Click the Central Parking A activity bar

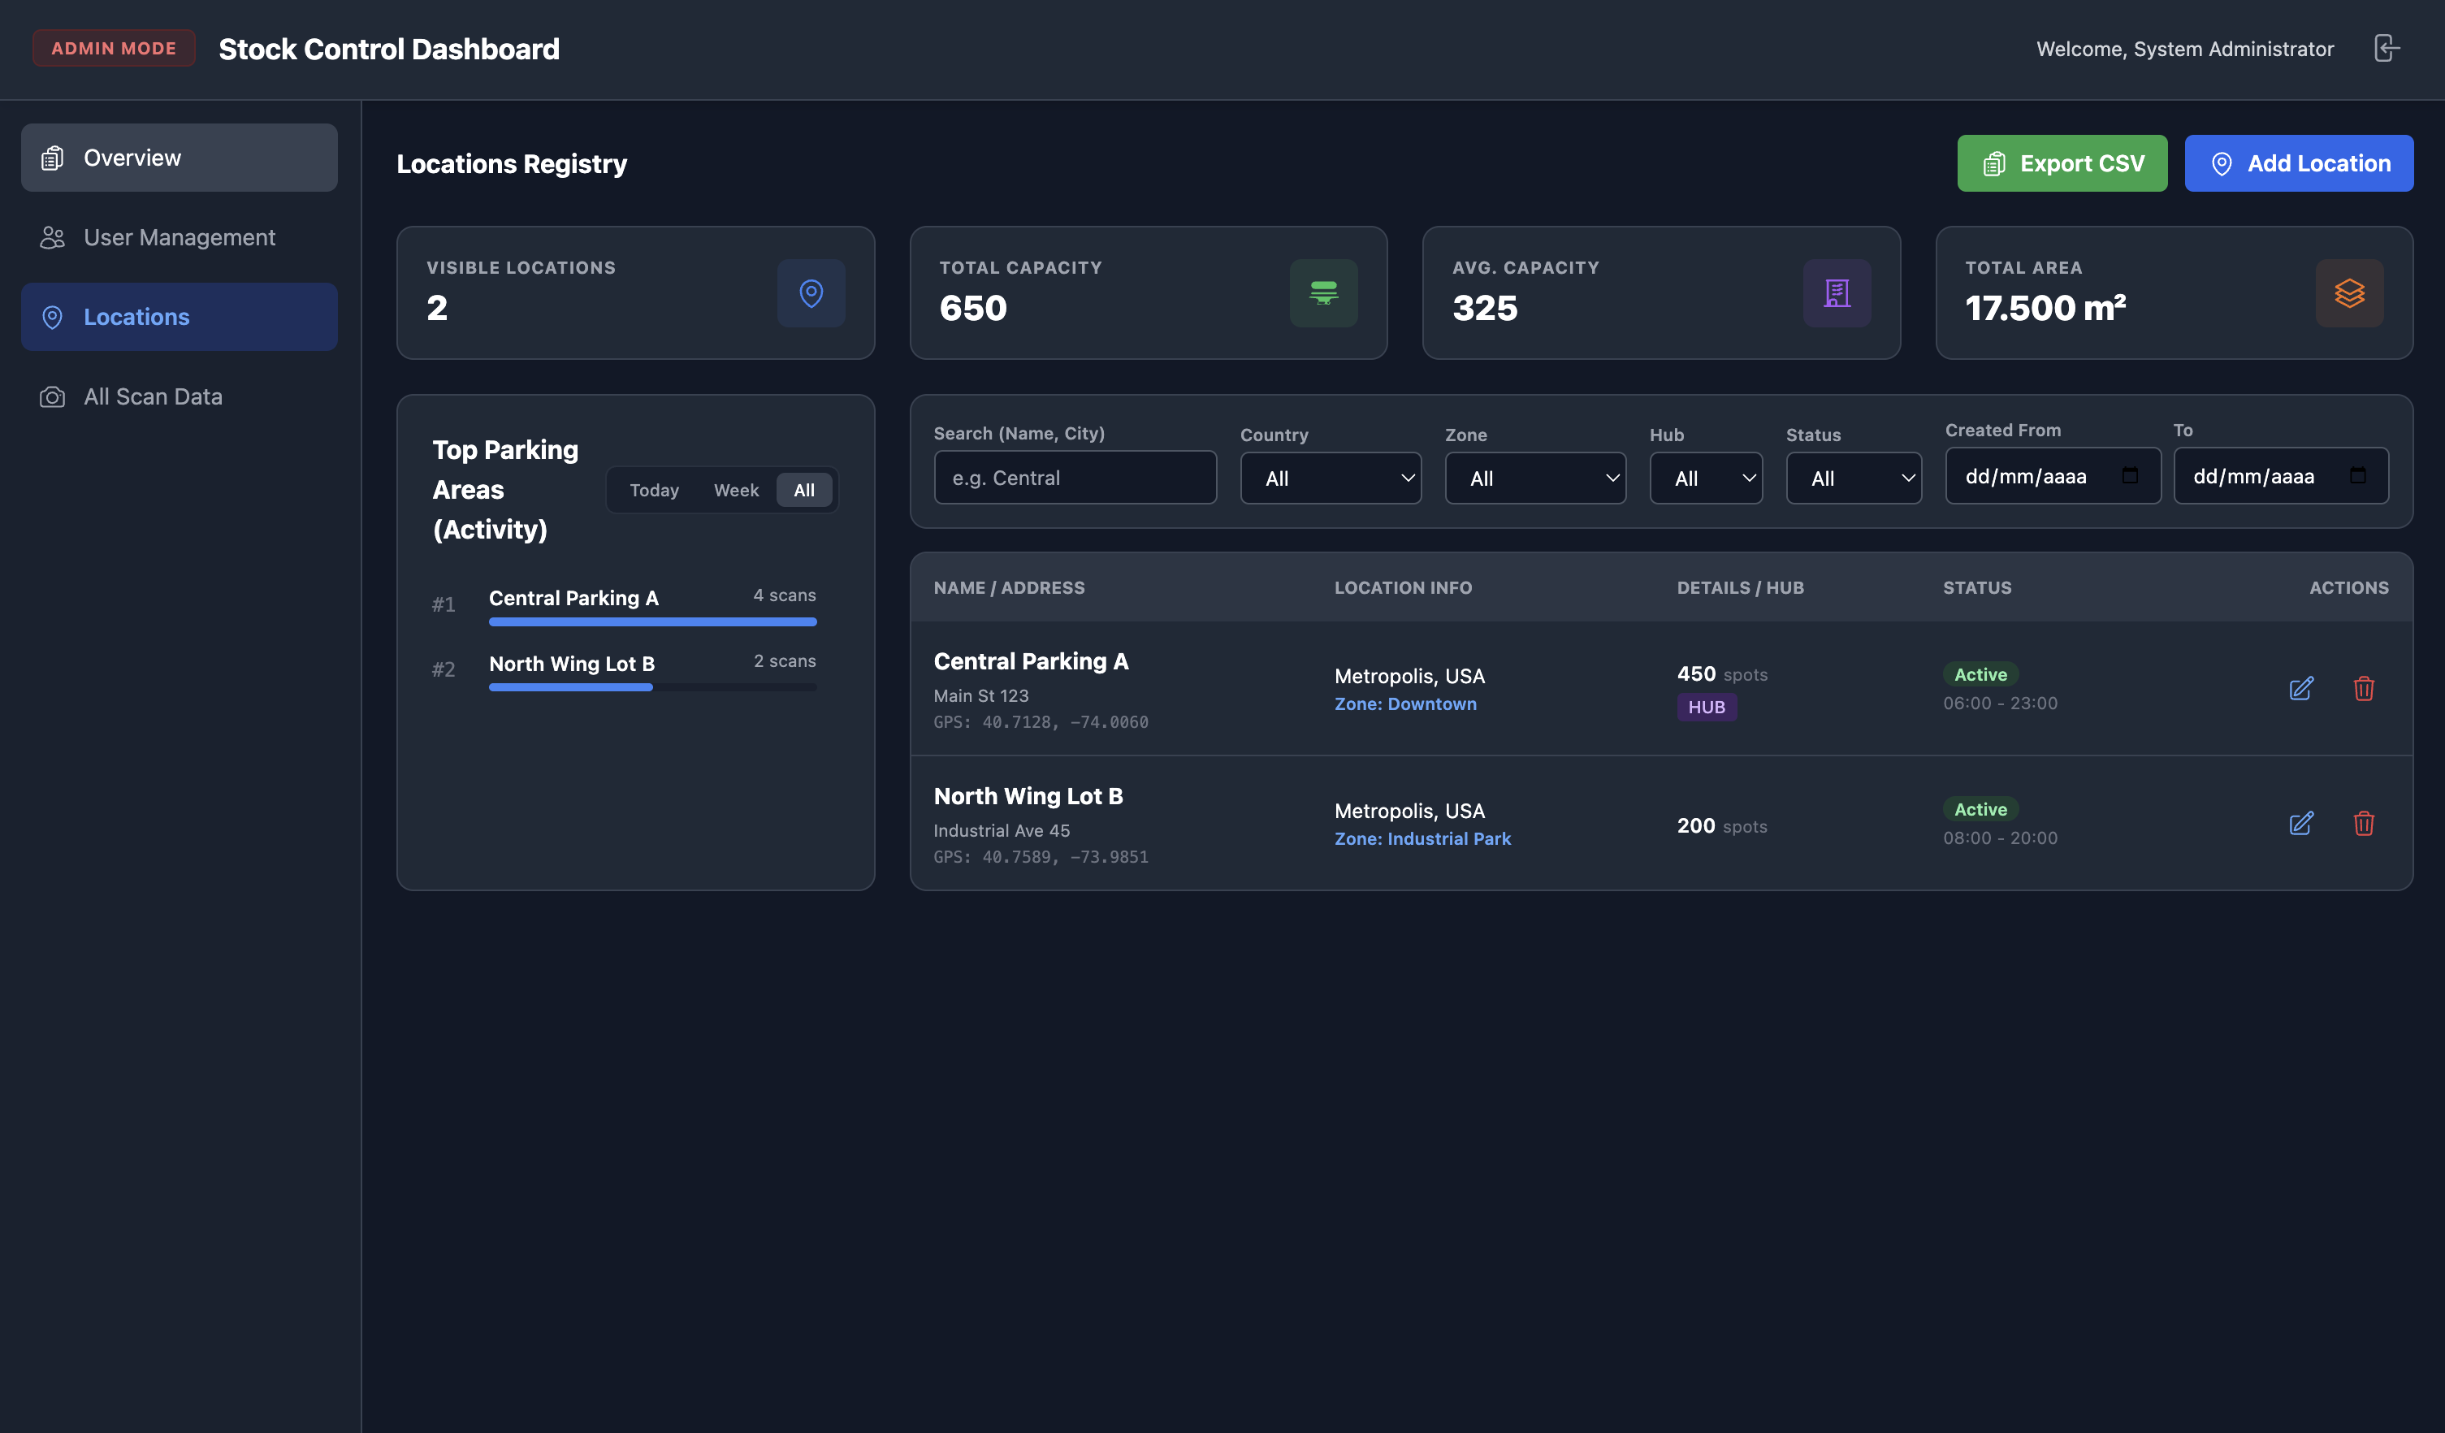coord(652,622)
